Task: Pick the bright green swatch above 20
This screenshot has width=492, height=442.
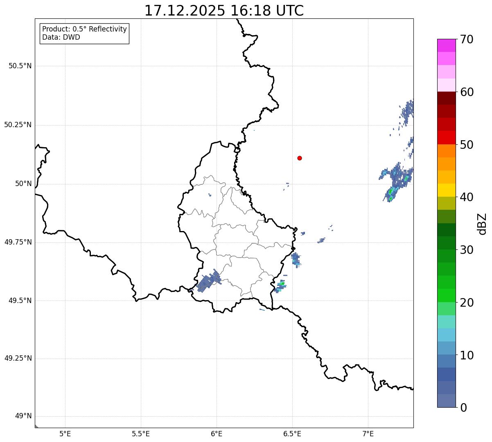Action: point(446,296)
